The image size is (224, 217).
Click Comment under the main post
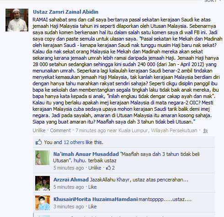[x=60, y=130]
